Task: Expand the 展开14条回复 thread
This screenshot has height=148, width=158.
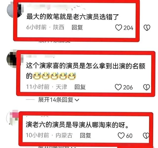Action: pos(56,100)
